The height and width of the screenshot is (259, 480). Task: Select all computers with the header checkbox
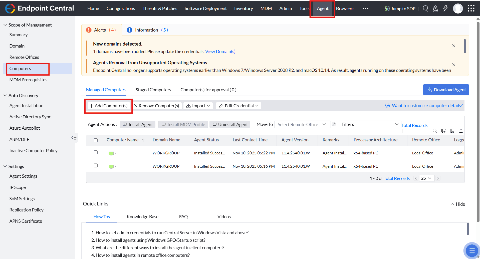point(96,140)
